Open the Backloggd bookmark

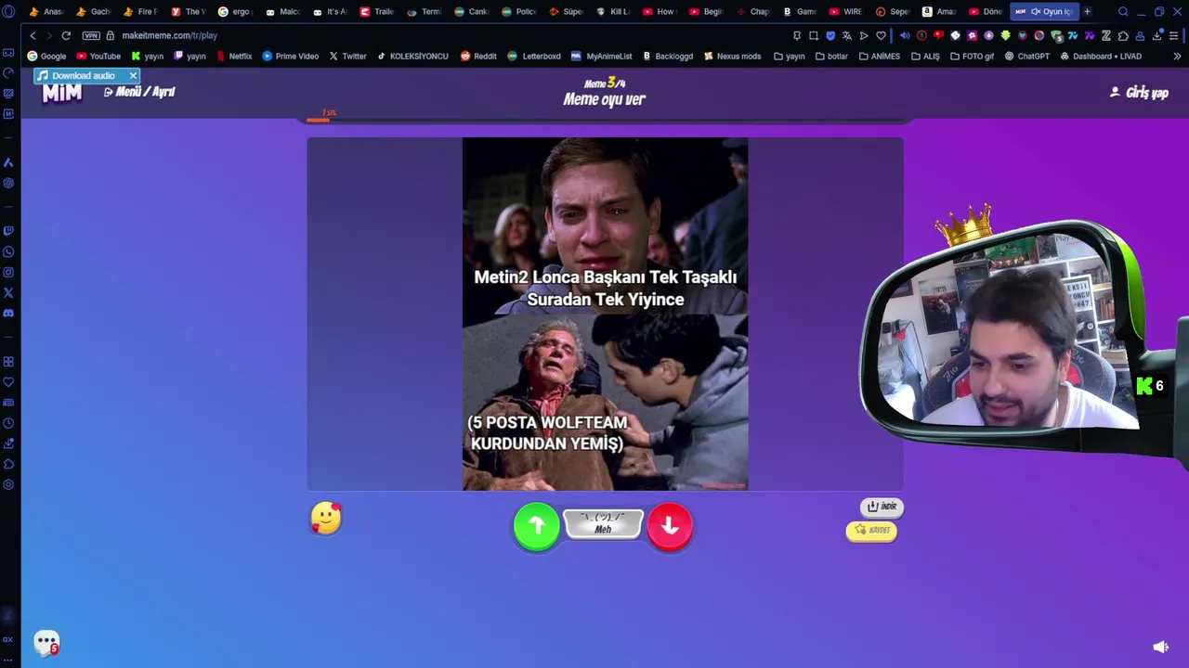[x=667, y=57]
